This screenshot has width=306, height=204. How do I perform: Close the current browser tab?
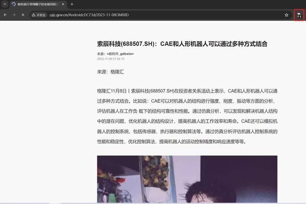(x=63, y=4)
